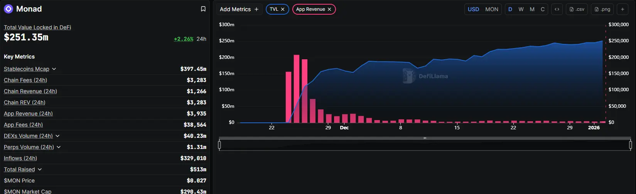Image resolution: width=636 pixels, height=194 pixels.
Task: Click the $1.31m perps volume value
Action: (x=196, y=147)
